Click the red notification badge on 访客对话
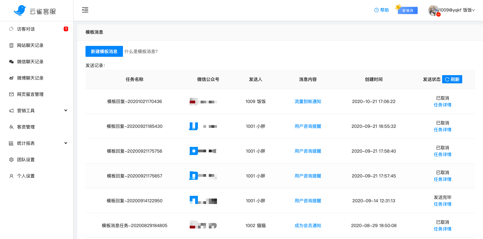This screenshot has height=239, width=483. [x=66, y=29]
